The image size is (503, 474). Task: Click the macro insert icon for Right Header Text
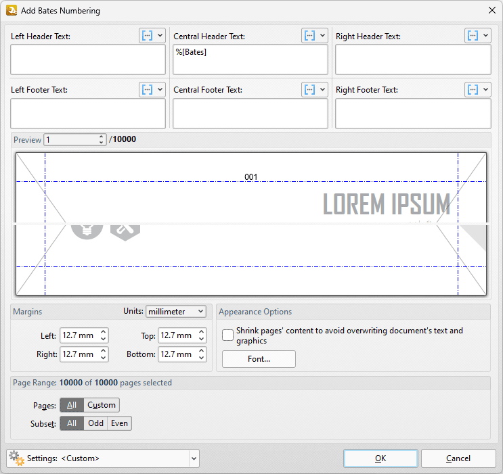click(x=473, y=36)
